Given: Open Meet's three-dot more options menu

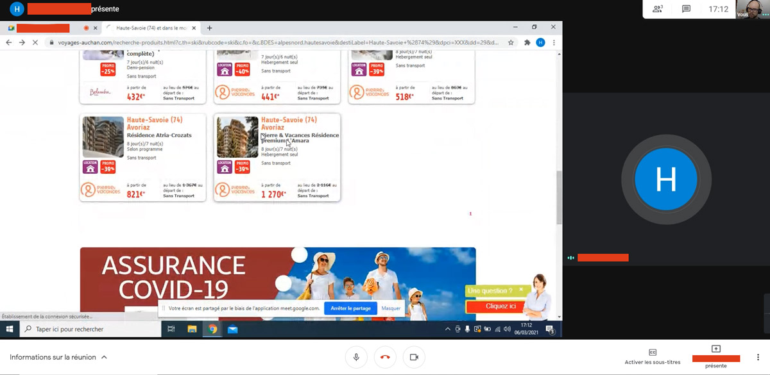Looking at the screenshot, I should [759, 357].
